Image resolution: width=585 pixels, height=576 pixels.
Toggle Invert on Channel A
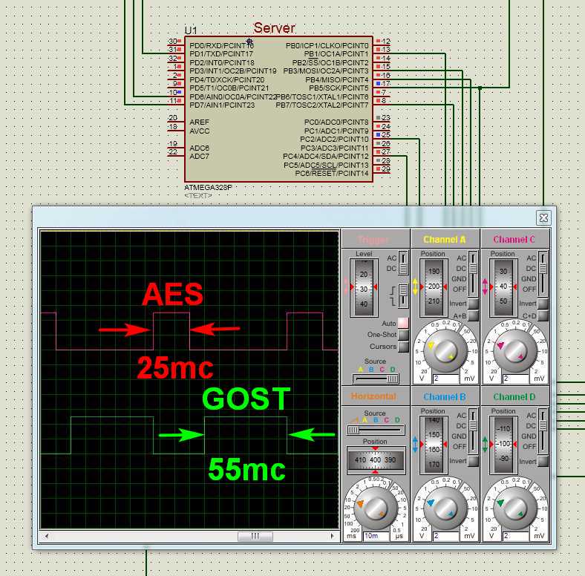(474, 304)
